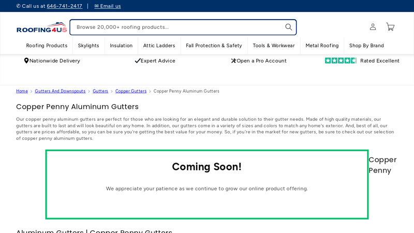Click the Roofing4US logo
The width and height of the screenshot is (414, 233).
click(x=41, y=27)
